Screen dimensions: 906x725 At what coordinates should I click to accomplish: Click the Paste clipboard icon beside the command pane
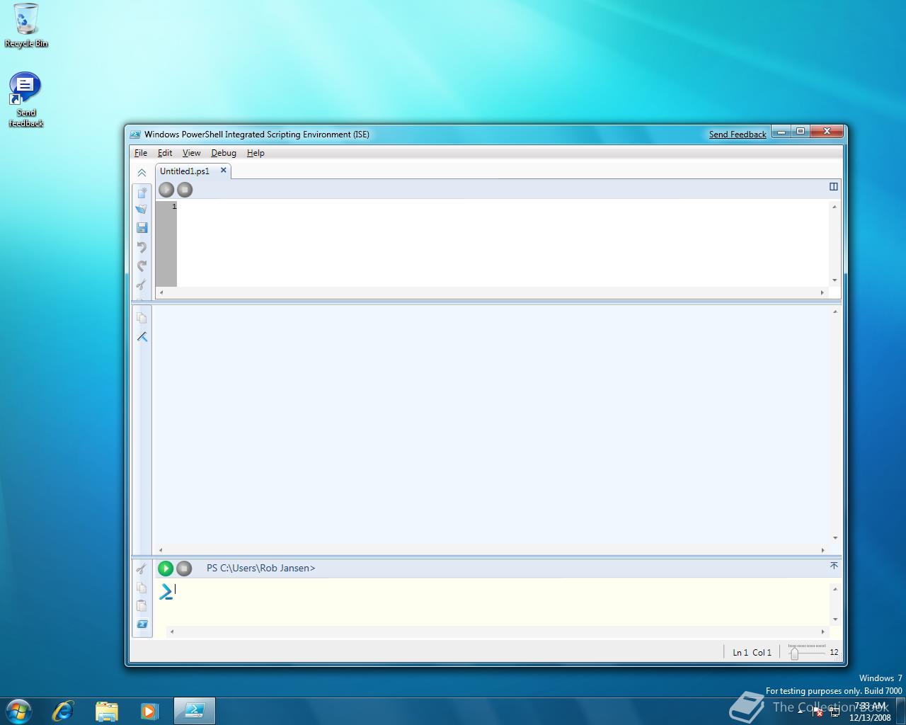142,606
